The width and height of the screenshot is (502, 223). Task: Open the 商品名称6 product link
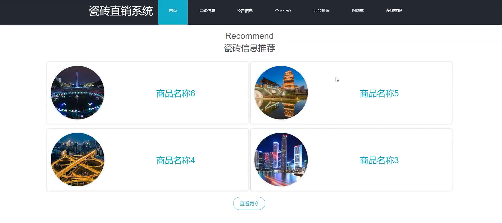tap(176, 94)
